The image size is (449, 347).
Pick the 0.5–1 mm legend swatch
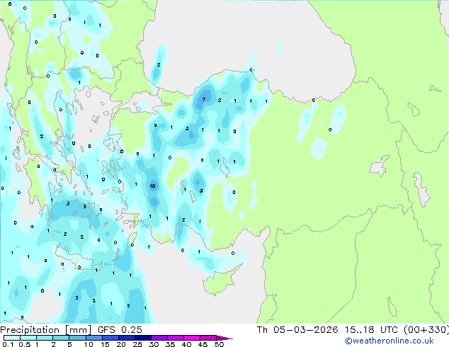click(x=28, y=338)
